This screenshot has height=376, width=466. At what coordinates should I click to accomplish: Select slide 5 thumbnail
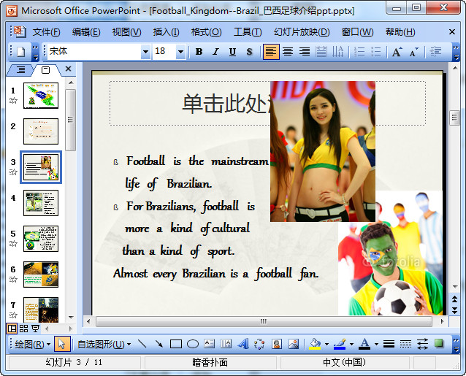tap(41, 239)
